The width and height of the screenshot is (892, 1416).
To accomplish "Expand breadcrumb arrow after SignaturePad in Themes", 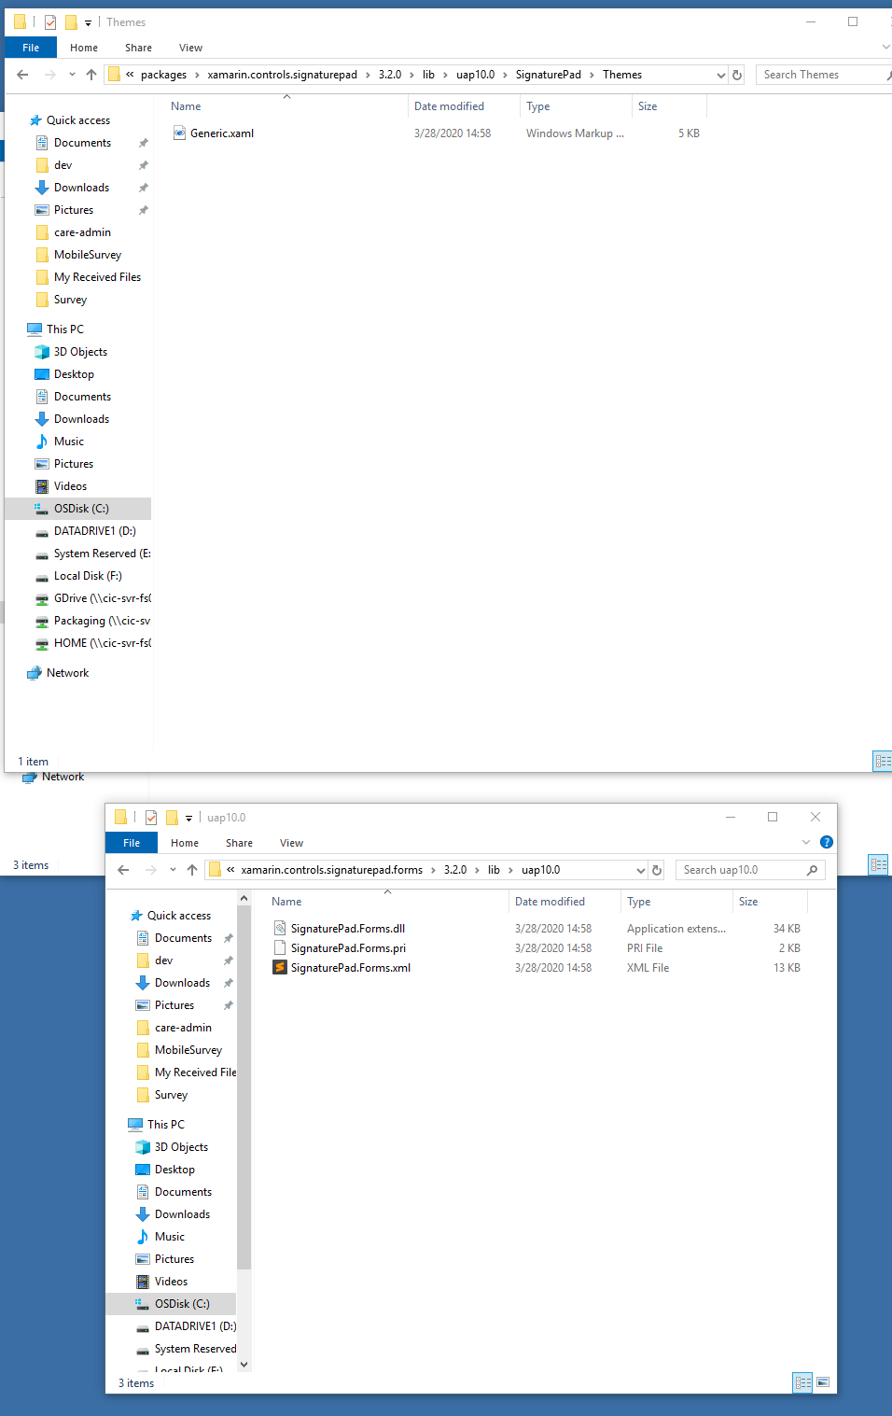I will [x=592, y=75].
